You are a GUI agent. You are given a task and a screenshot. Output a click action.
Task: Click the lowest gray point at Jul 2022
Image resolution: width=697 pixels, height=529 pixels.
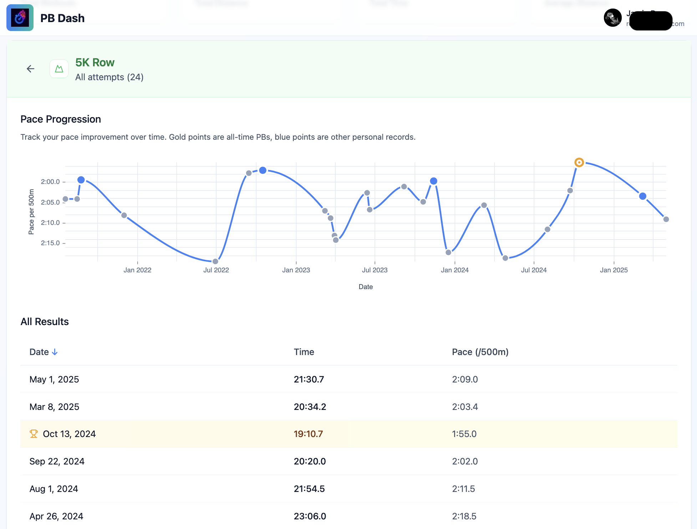[215, 261]
